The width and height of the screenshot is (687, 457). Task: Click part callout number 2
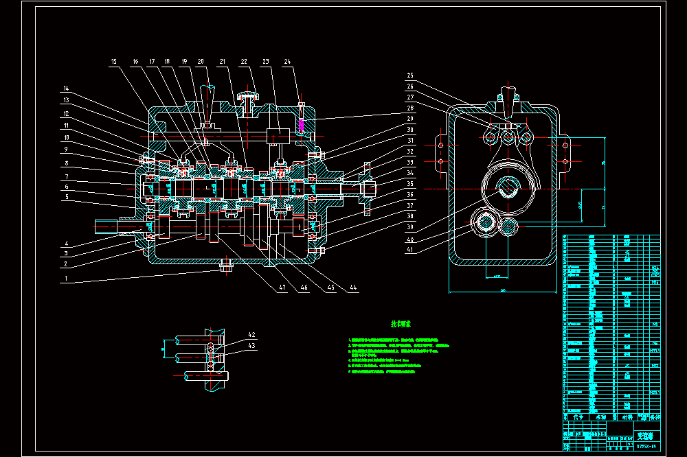coord(66,264)
